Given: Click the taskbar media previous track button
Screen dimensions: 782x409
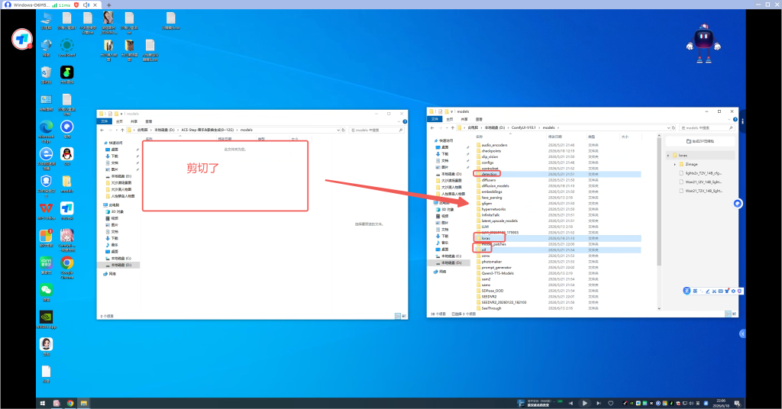Looking at the screenshot, I should (570, 403).
